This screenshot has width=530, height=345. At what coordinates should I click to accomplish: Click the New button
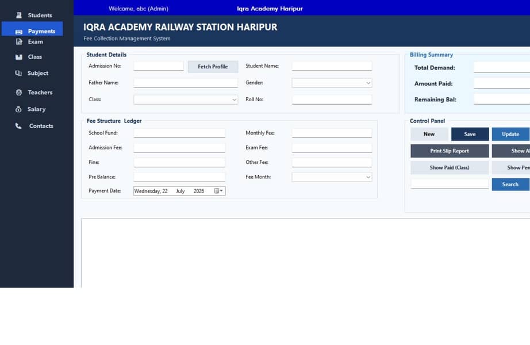[x=429, y=134]
